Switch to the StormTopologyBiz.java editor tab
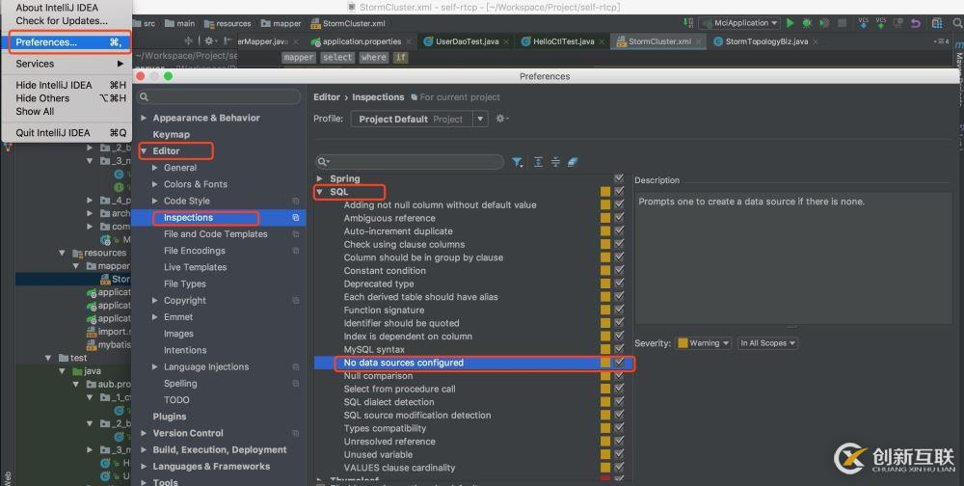This screenshot has height=486, width=964. [766, 41]
